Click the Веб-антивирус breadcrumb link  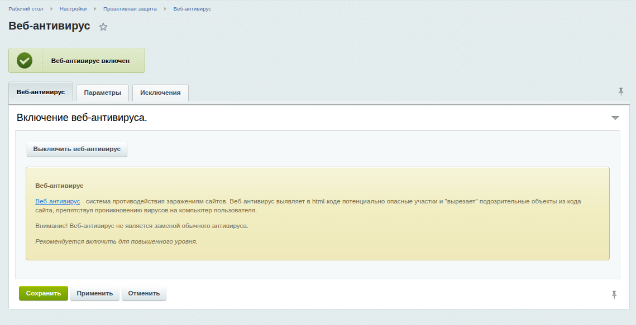192,9
